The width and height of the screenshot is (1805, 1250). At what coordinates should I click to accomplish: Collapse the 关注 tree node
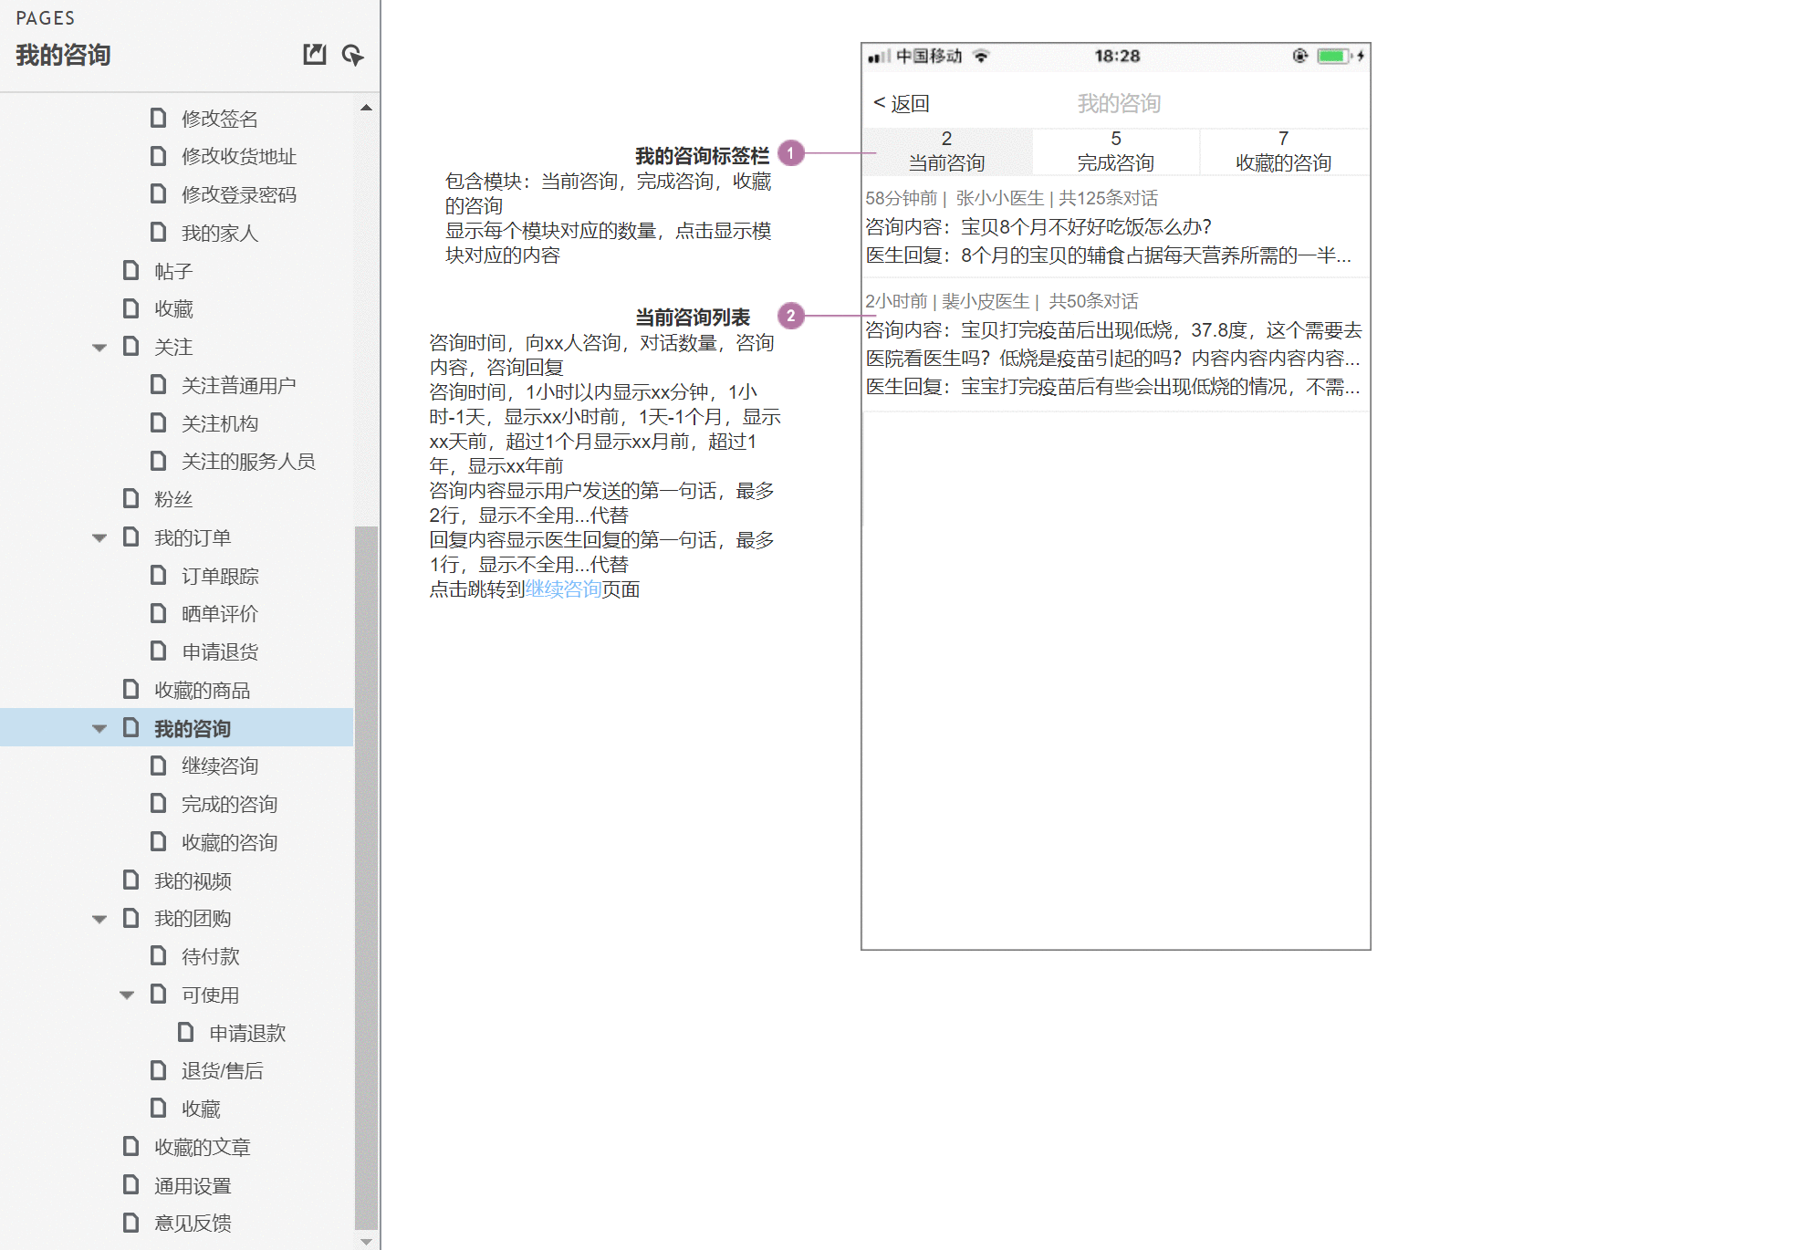99,348
